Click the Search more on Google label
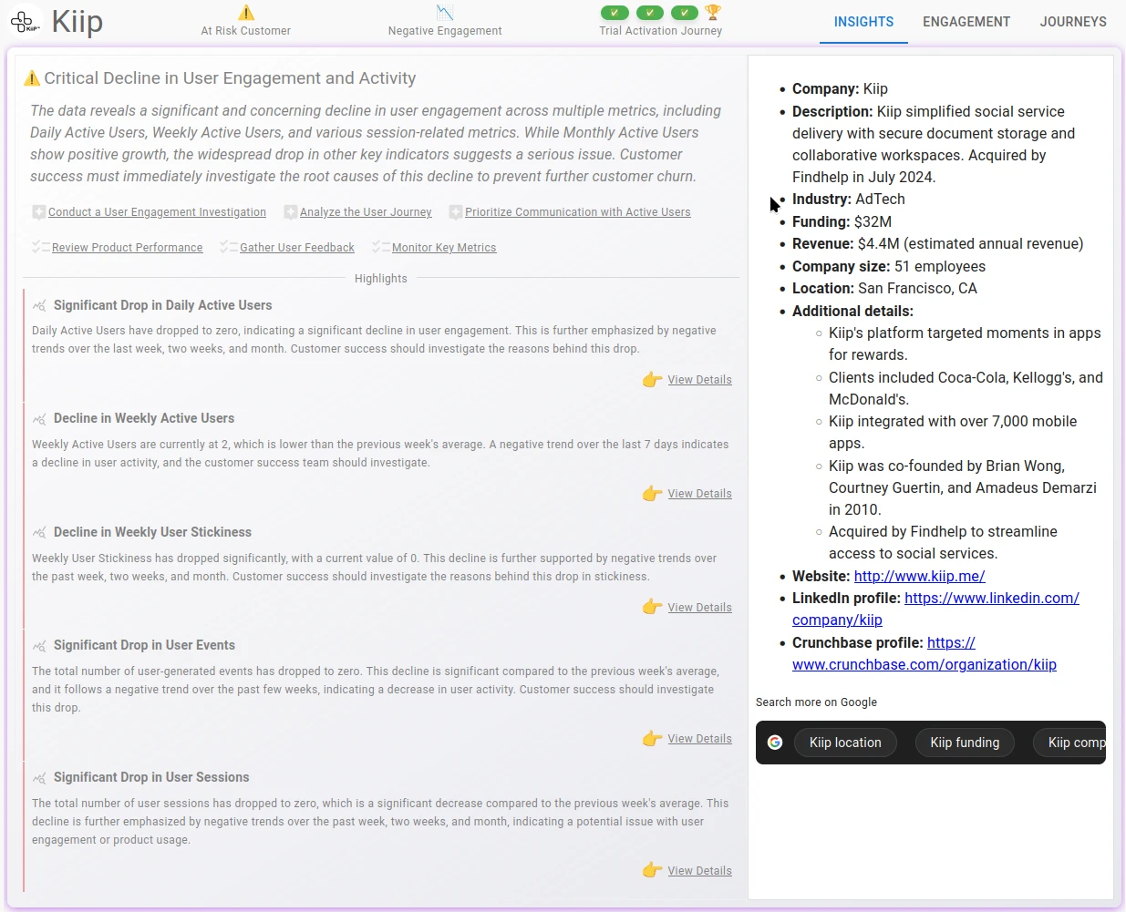 (x=816, y=702)
